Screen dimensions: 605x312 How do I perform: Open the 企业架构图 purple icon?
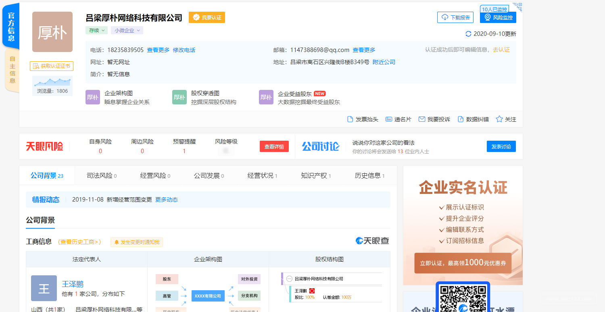pyautogui.click(x=92, y=97)
